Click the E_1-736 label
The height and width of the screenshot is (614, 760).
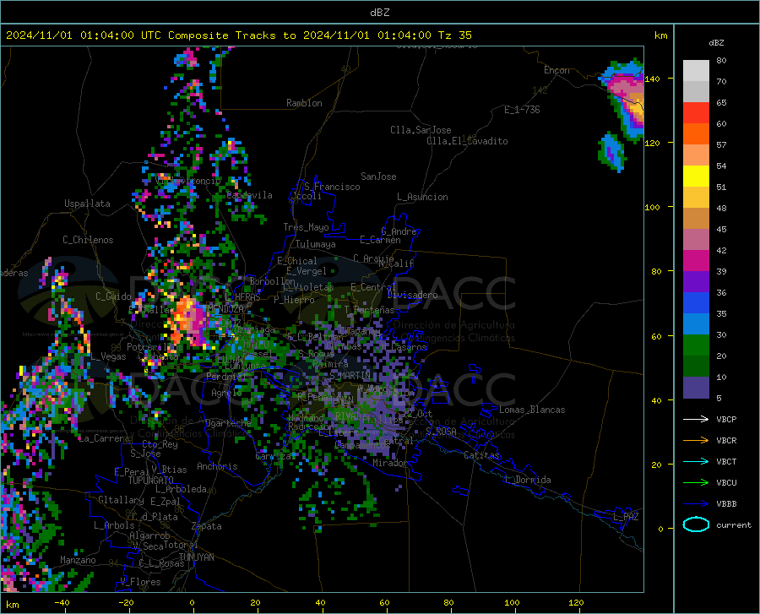(522, 110)
